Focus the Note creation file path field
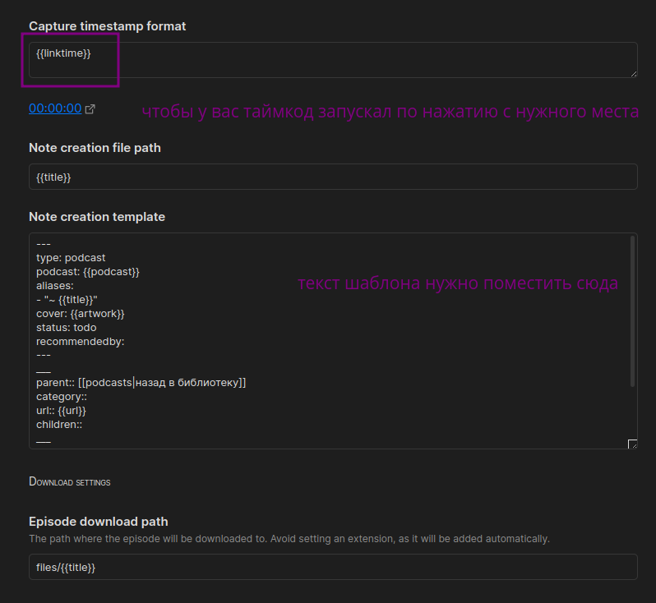 [x=333, y=177]
